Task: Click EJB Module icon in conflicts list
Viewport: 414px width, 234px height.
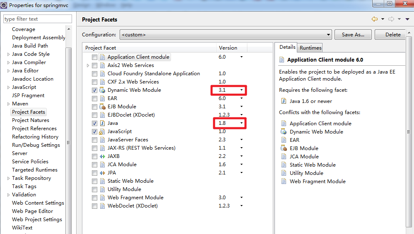Action: (x=284, y=148)
